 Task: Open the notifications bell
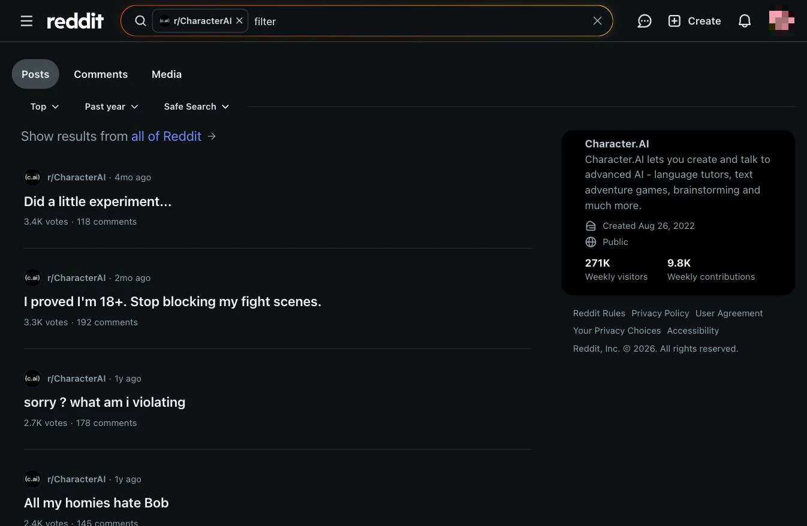pos(745,21)
